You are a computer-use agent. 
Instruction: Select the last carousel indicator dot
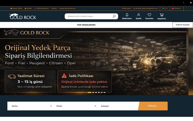tap(104, 92)
